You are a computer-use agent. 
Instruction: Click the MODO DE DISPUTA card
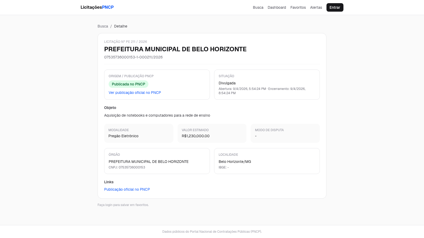pyautogui.click(x=285, y=133)
